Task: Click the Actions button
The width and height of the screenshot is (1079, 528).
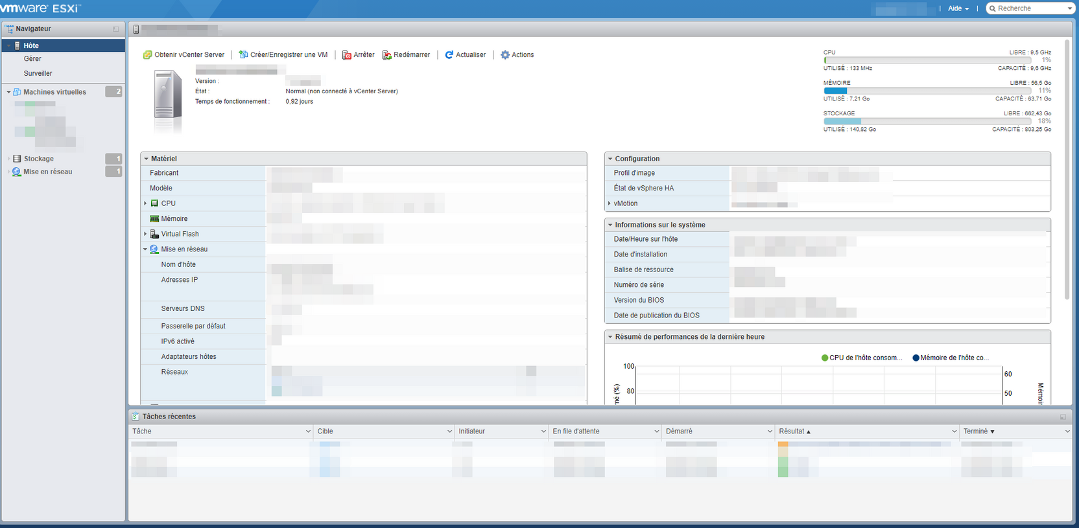Action: click(517, 55)
